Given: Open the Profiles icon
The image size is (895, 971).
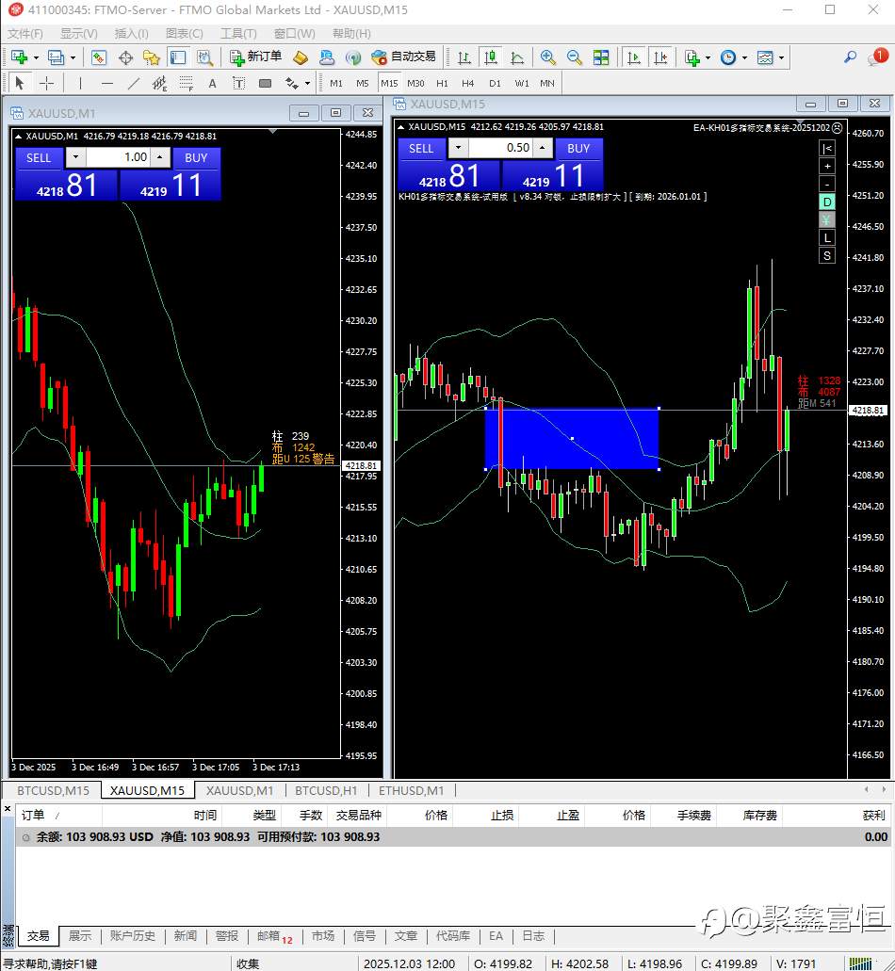Looking at the screenshot, I should [x=56, y=57].
